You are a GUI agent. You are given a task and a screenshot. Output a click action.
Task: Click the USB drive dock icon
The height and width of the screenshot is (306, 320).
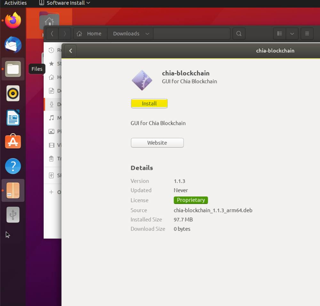click(13, 215)
